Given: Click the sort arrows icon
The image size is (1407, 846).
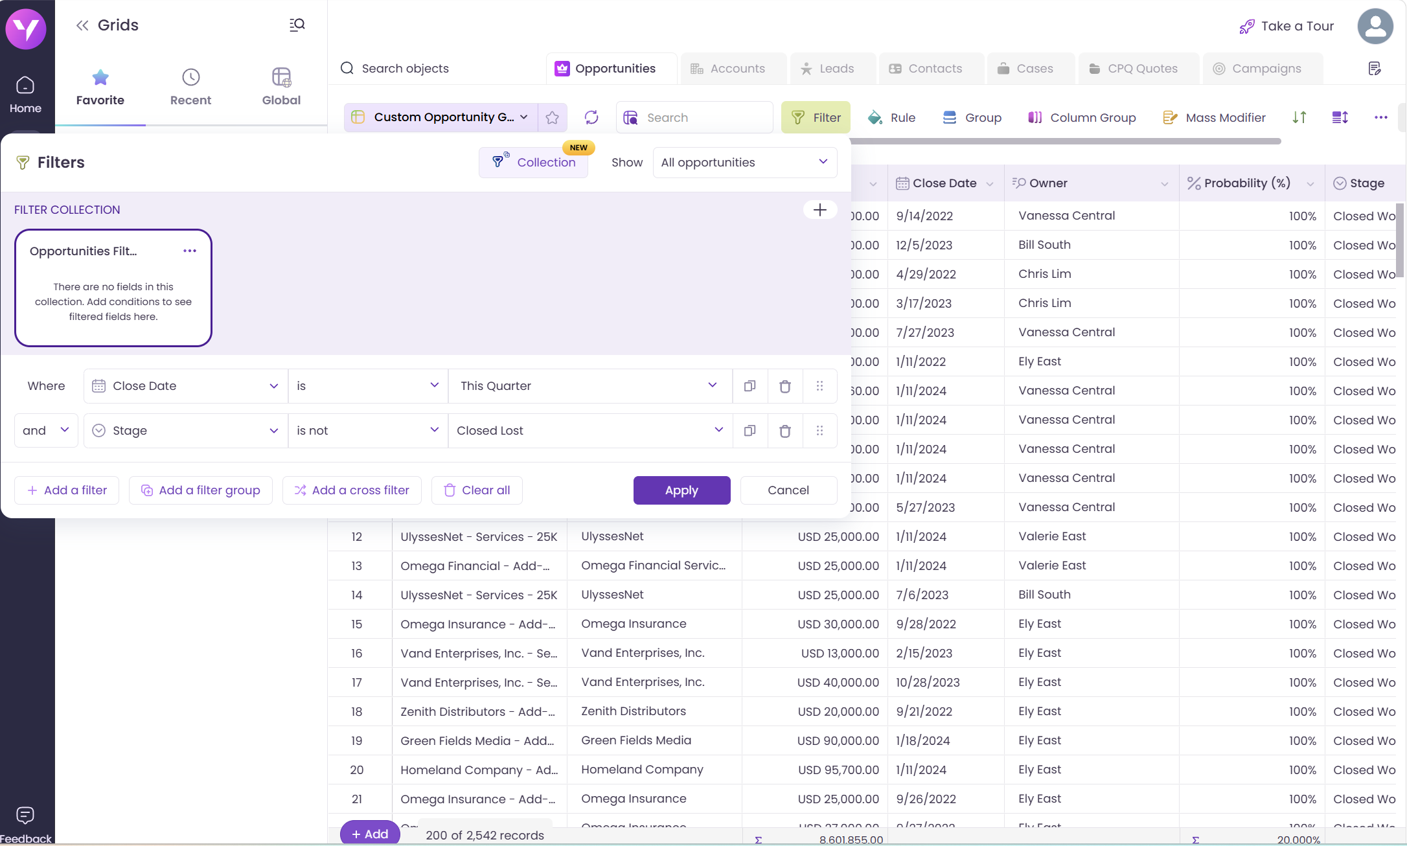Looking at the screenshot, I should [x=1299, y=117].
